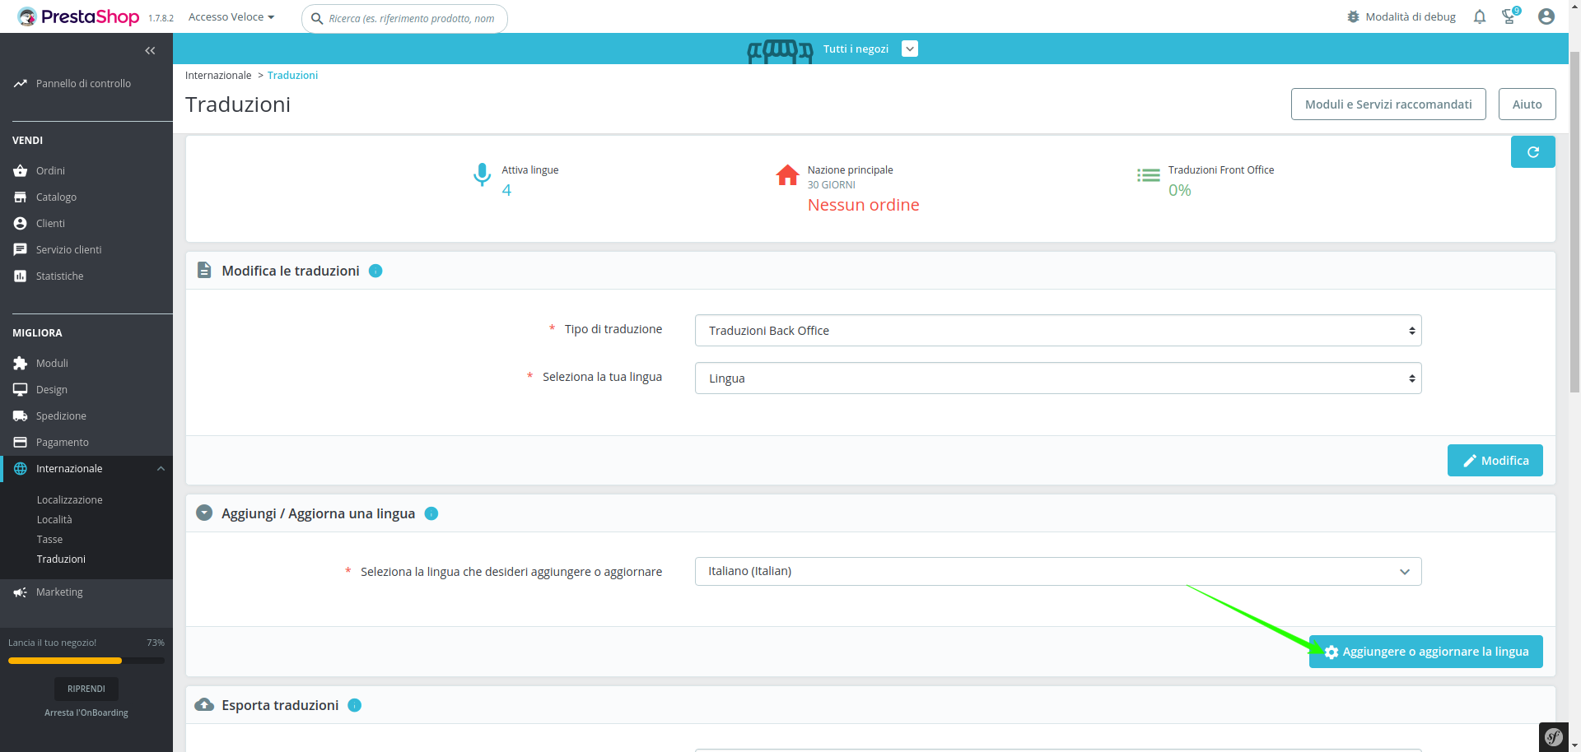Go to Localizzazione submenu
Image resolution: width=1581 pixels, height=752 pixels.
[70, 499]
